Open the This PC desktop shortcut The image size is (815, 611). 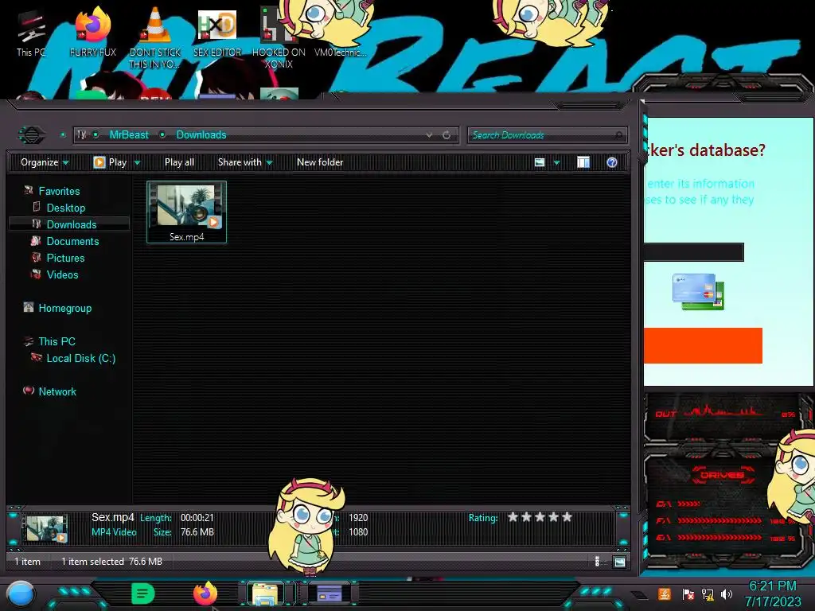pyautogui.click(x=31, y=33)
